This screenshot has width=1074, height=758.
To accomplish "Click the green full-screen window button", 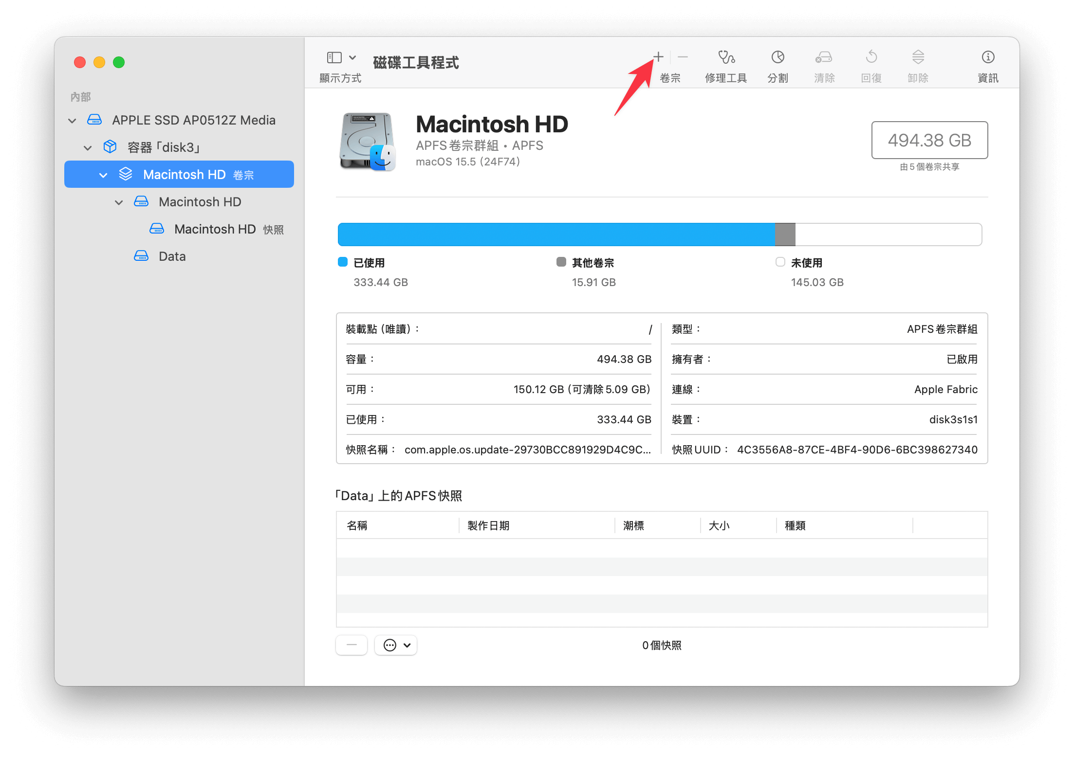I will point(119,62).
